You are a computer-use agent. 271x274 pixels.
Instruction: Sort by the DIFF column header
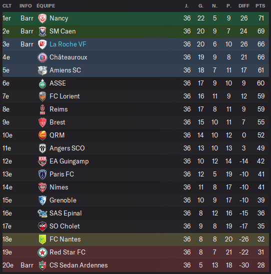[x=244, y=6]
